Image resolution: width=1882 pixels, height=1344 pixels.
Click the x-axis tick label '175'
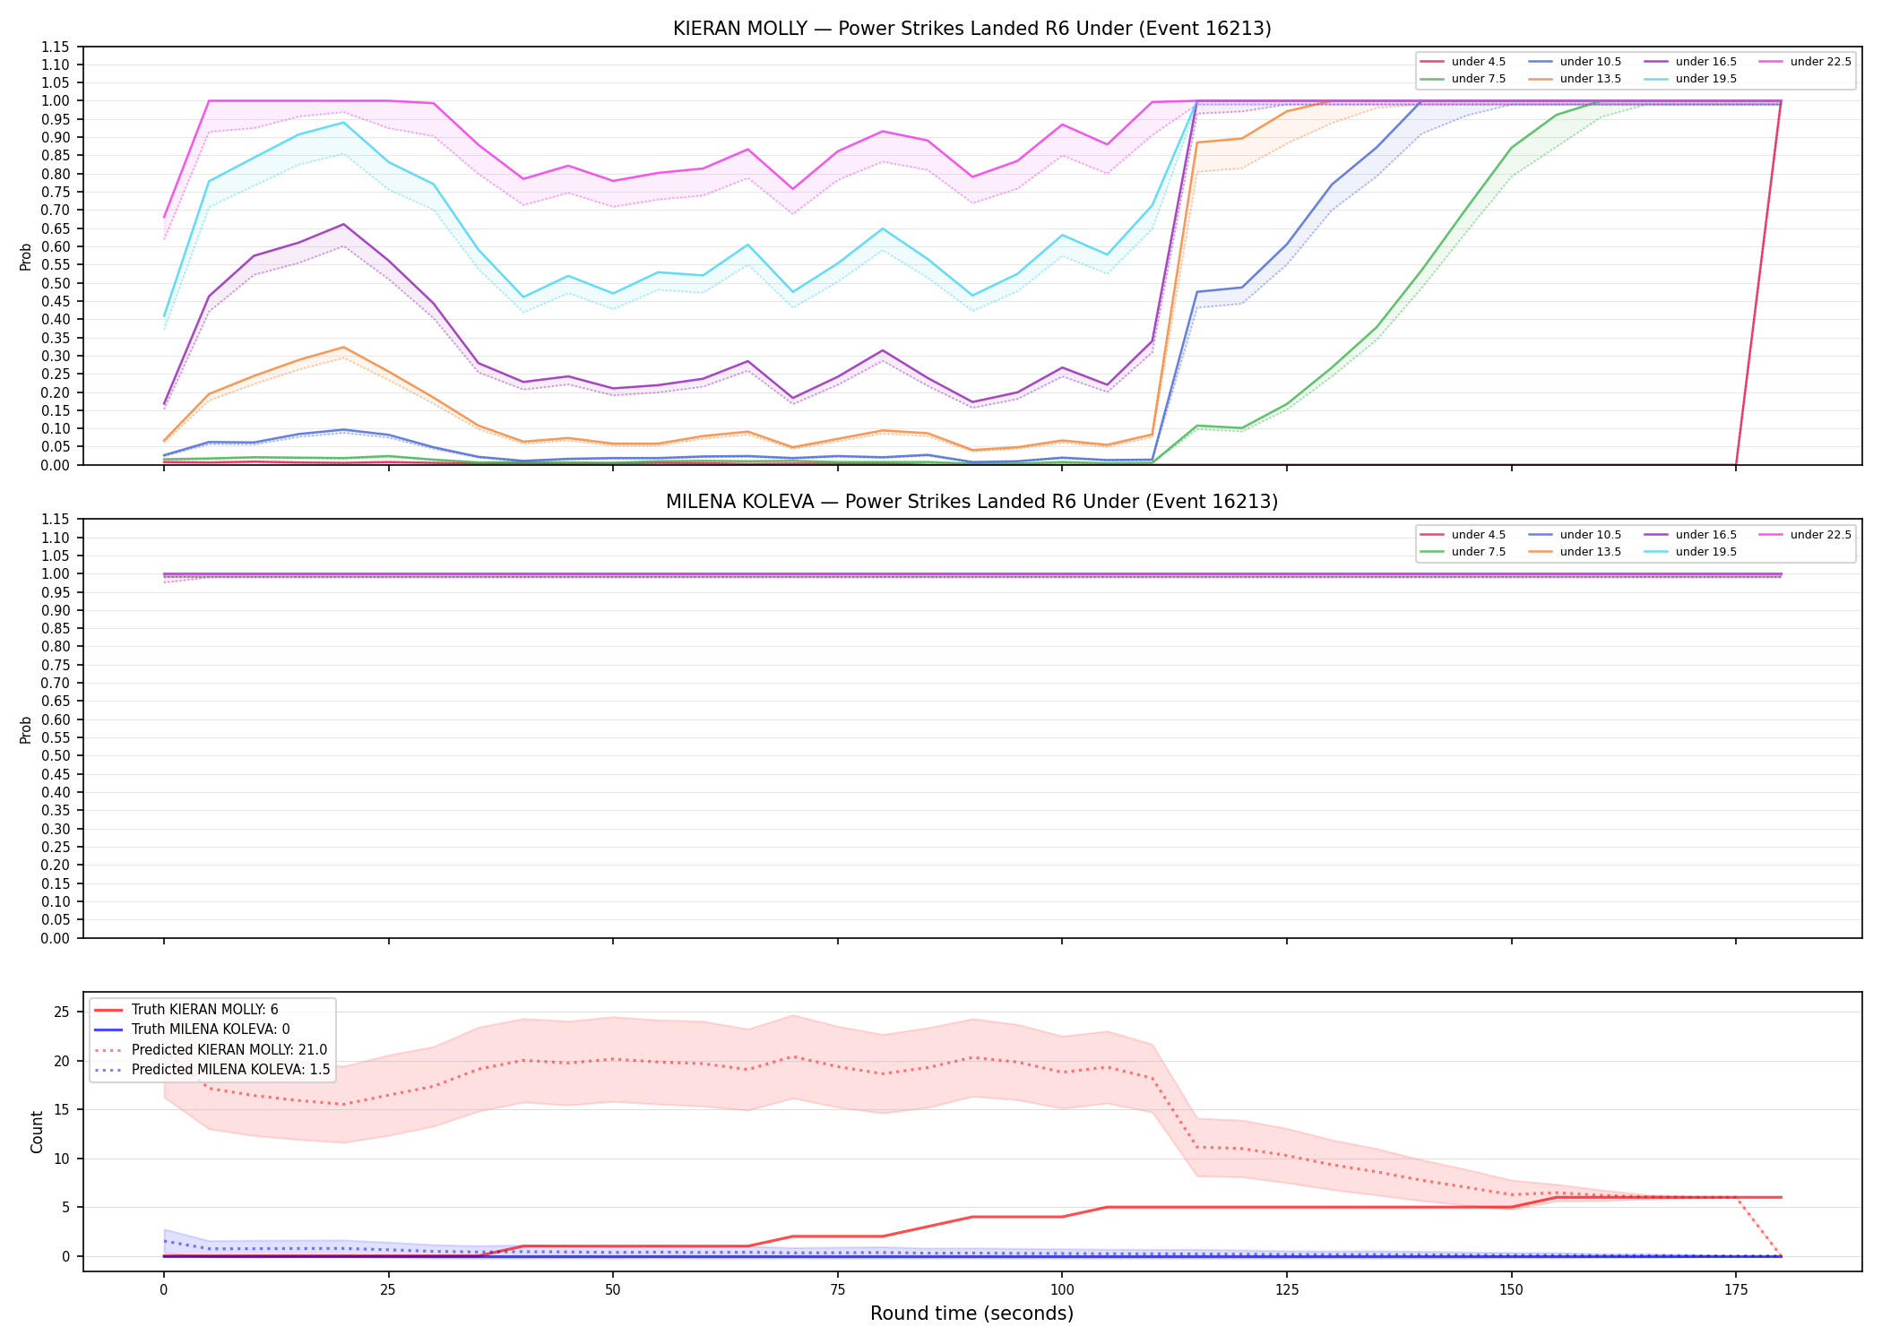coord(1736,1290)
